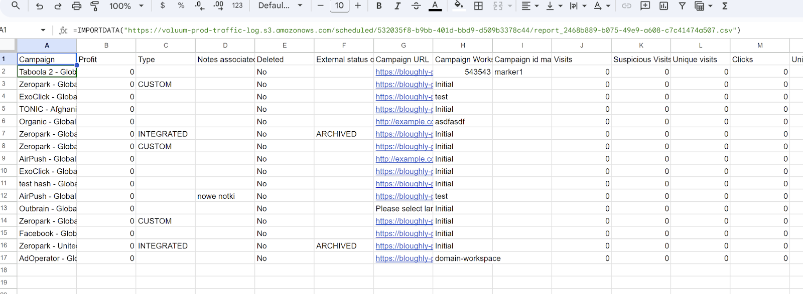Click the undo arrow
Screen dimensions: 803x294
point(40,6)
